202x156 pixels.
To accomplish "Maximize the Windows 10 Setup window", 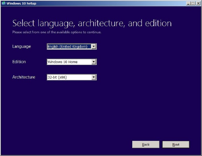I will pos(193,3).
